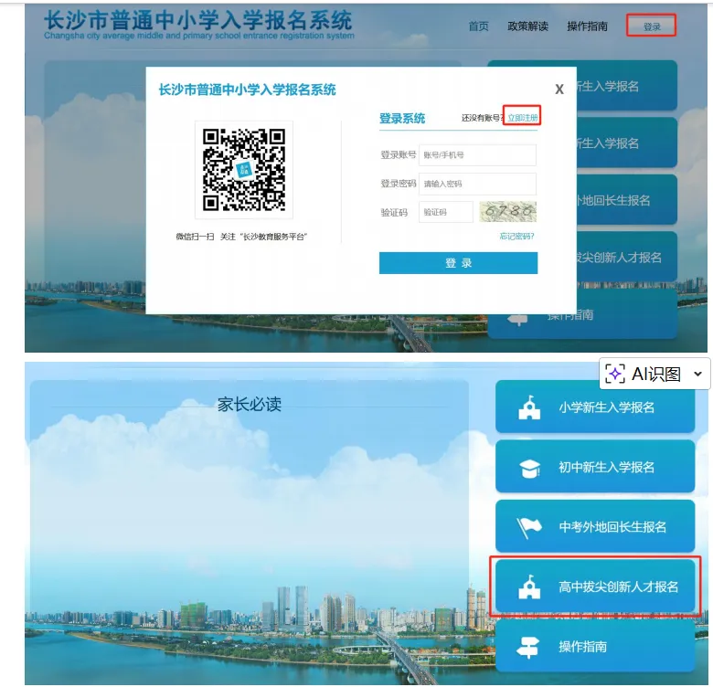
Task: Open 初中新生入学报名 button
Action: [x=595, y=467]
